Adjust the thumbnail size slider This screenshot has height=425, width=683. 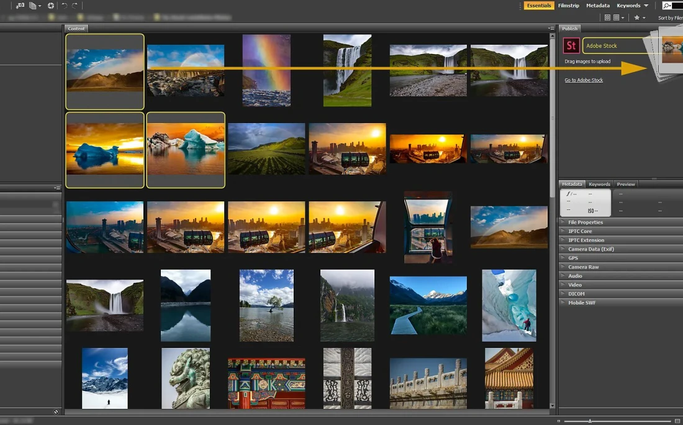(590, 421)
